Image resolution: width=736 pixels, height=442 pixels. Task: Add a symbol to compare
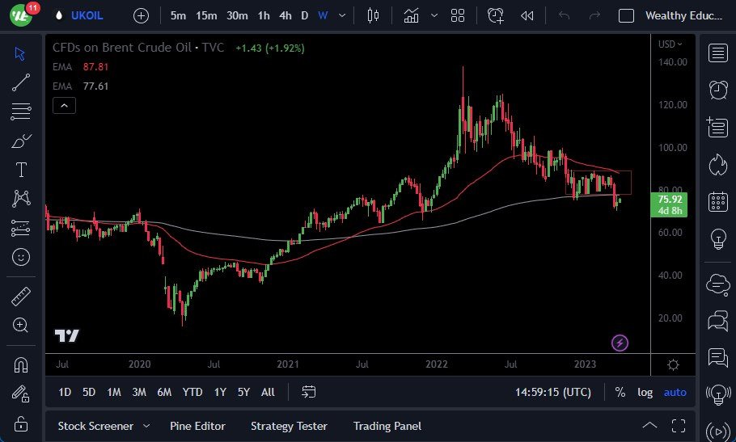tap(141, 16)
